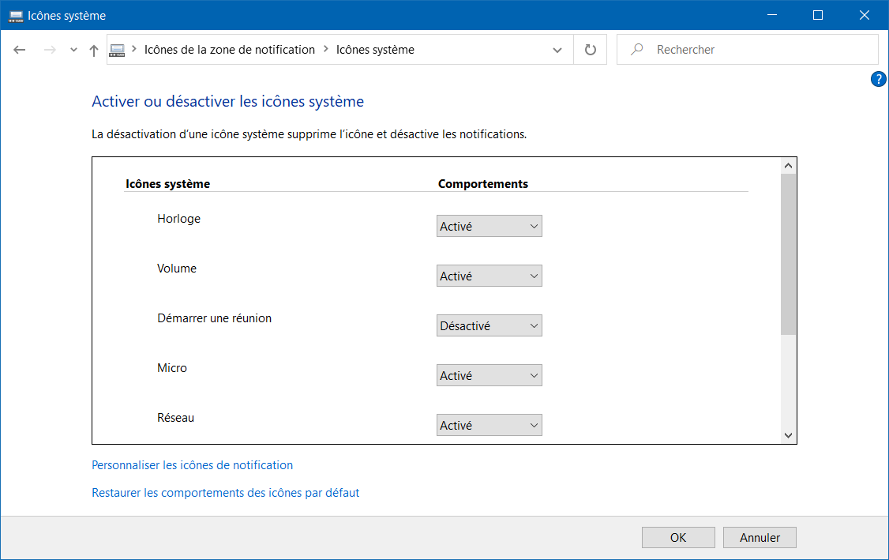Click the scroll down arrow of list
The width and height of the screenshot is (889, 560).
pyautogui.click(x=788, y=435)
